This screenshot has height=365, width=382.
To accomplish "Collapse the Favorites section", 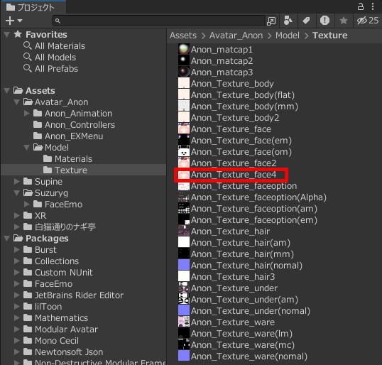I will [x=7, y=35].
